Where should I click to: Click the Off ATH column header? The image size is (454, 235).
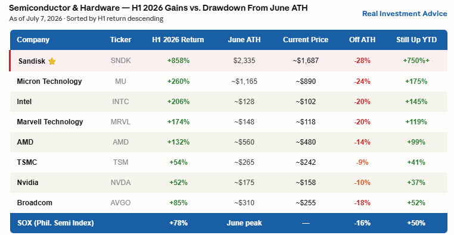coord(362,40)
